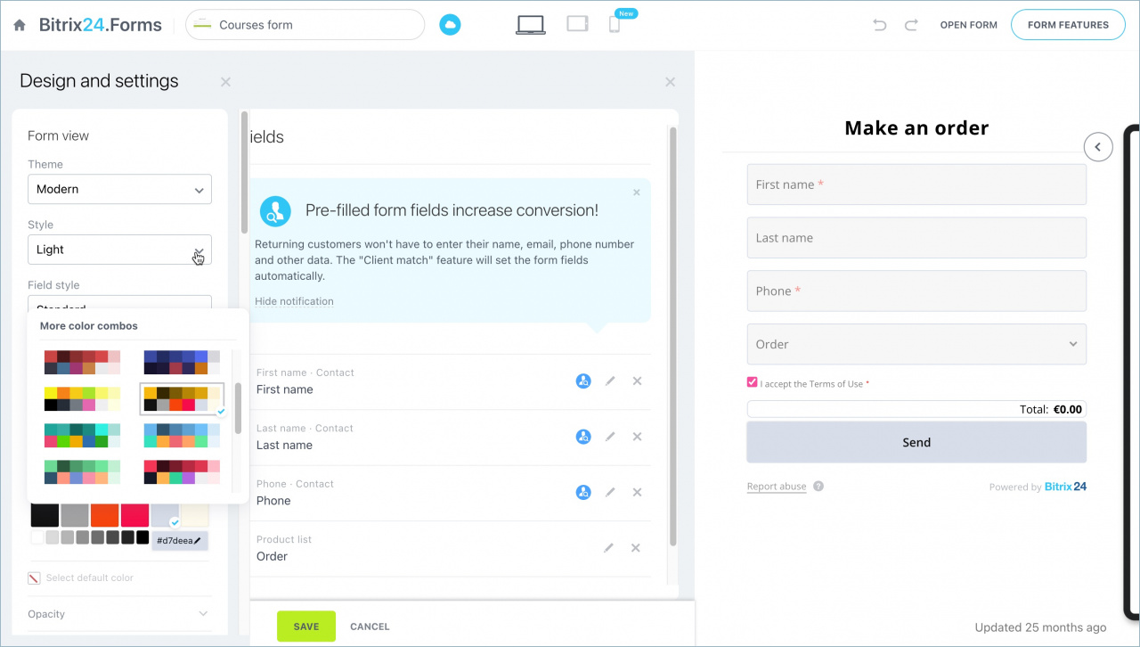This screenshot has width=1140, height=647.
Task: Undo the last change
Action: [880, 25]
